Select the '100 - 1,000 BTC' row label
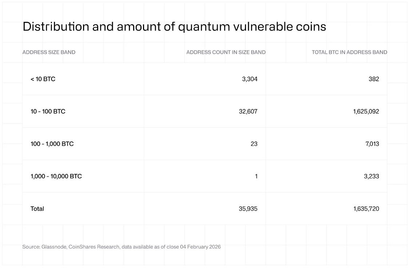Viewport: 413px width, 270px height. click(x=52, y=144)
